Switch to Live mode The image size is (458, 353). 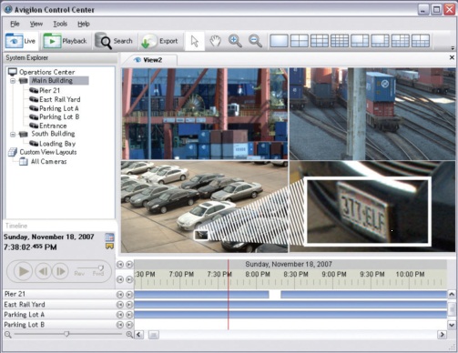point(21,41)
